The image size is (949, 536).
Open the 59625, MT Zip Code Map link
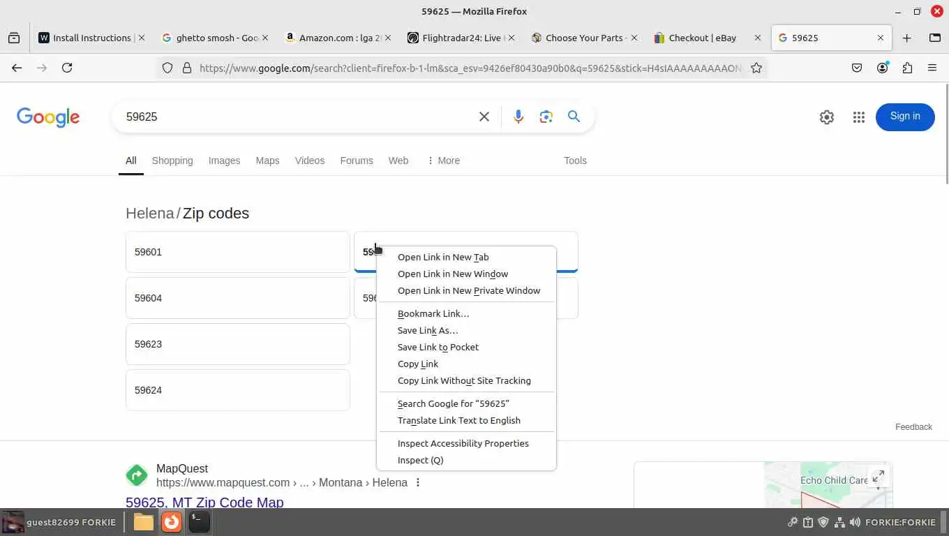[204, 502]
